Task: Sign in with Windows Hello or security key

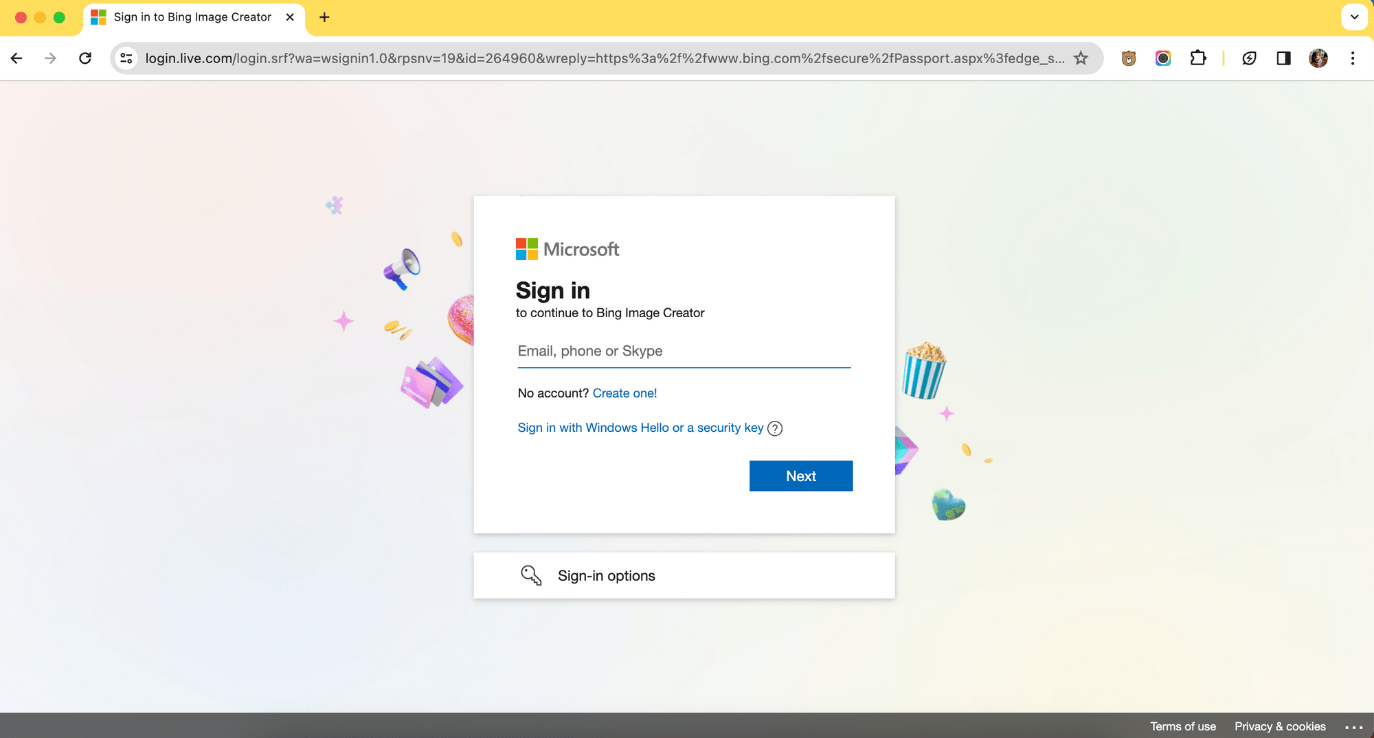Action: [x=640, y=428]
